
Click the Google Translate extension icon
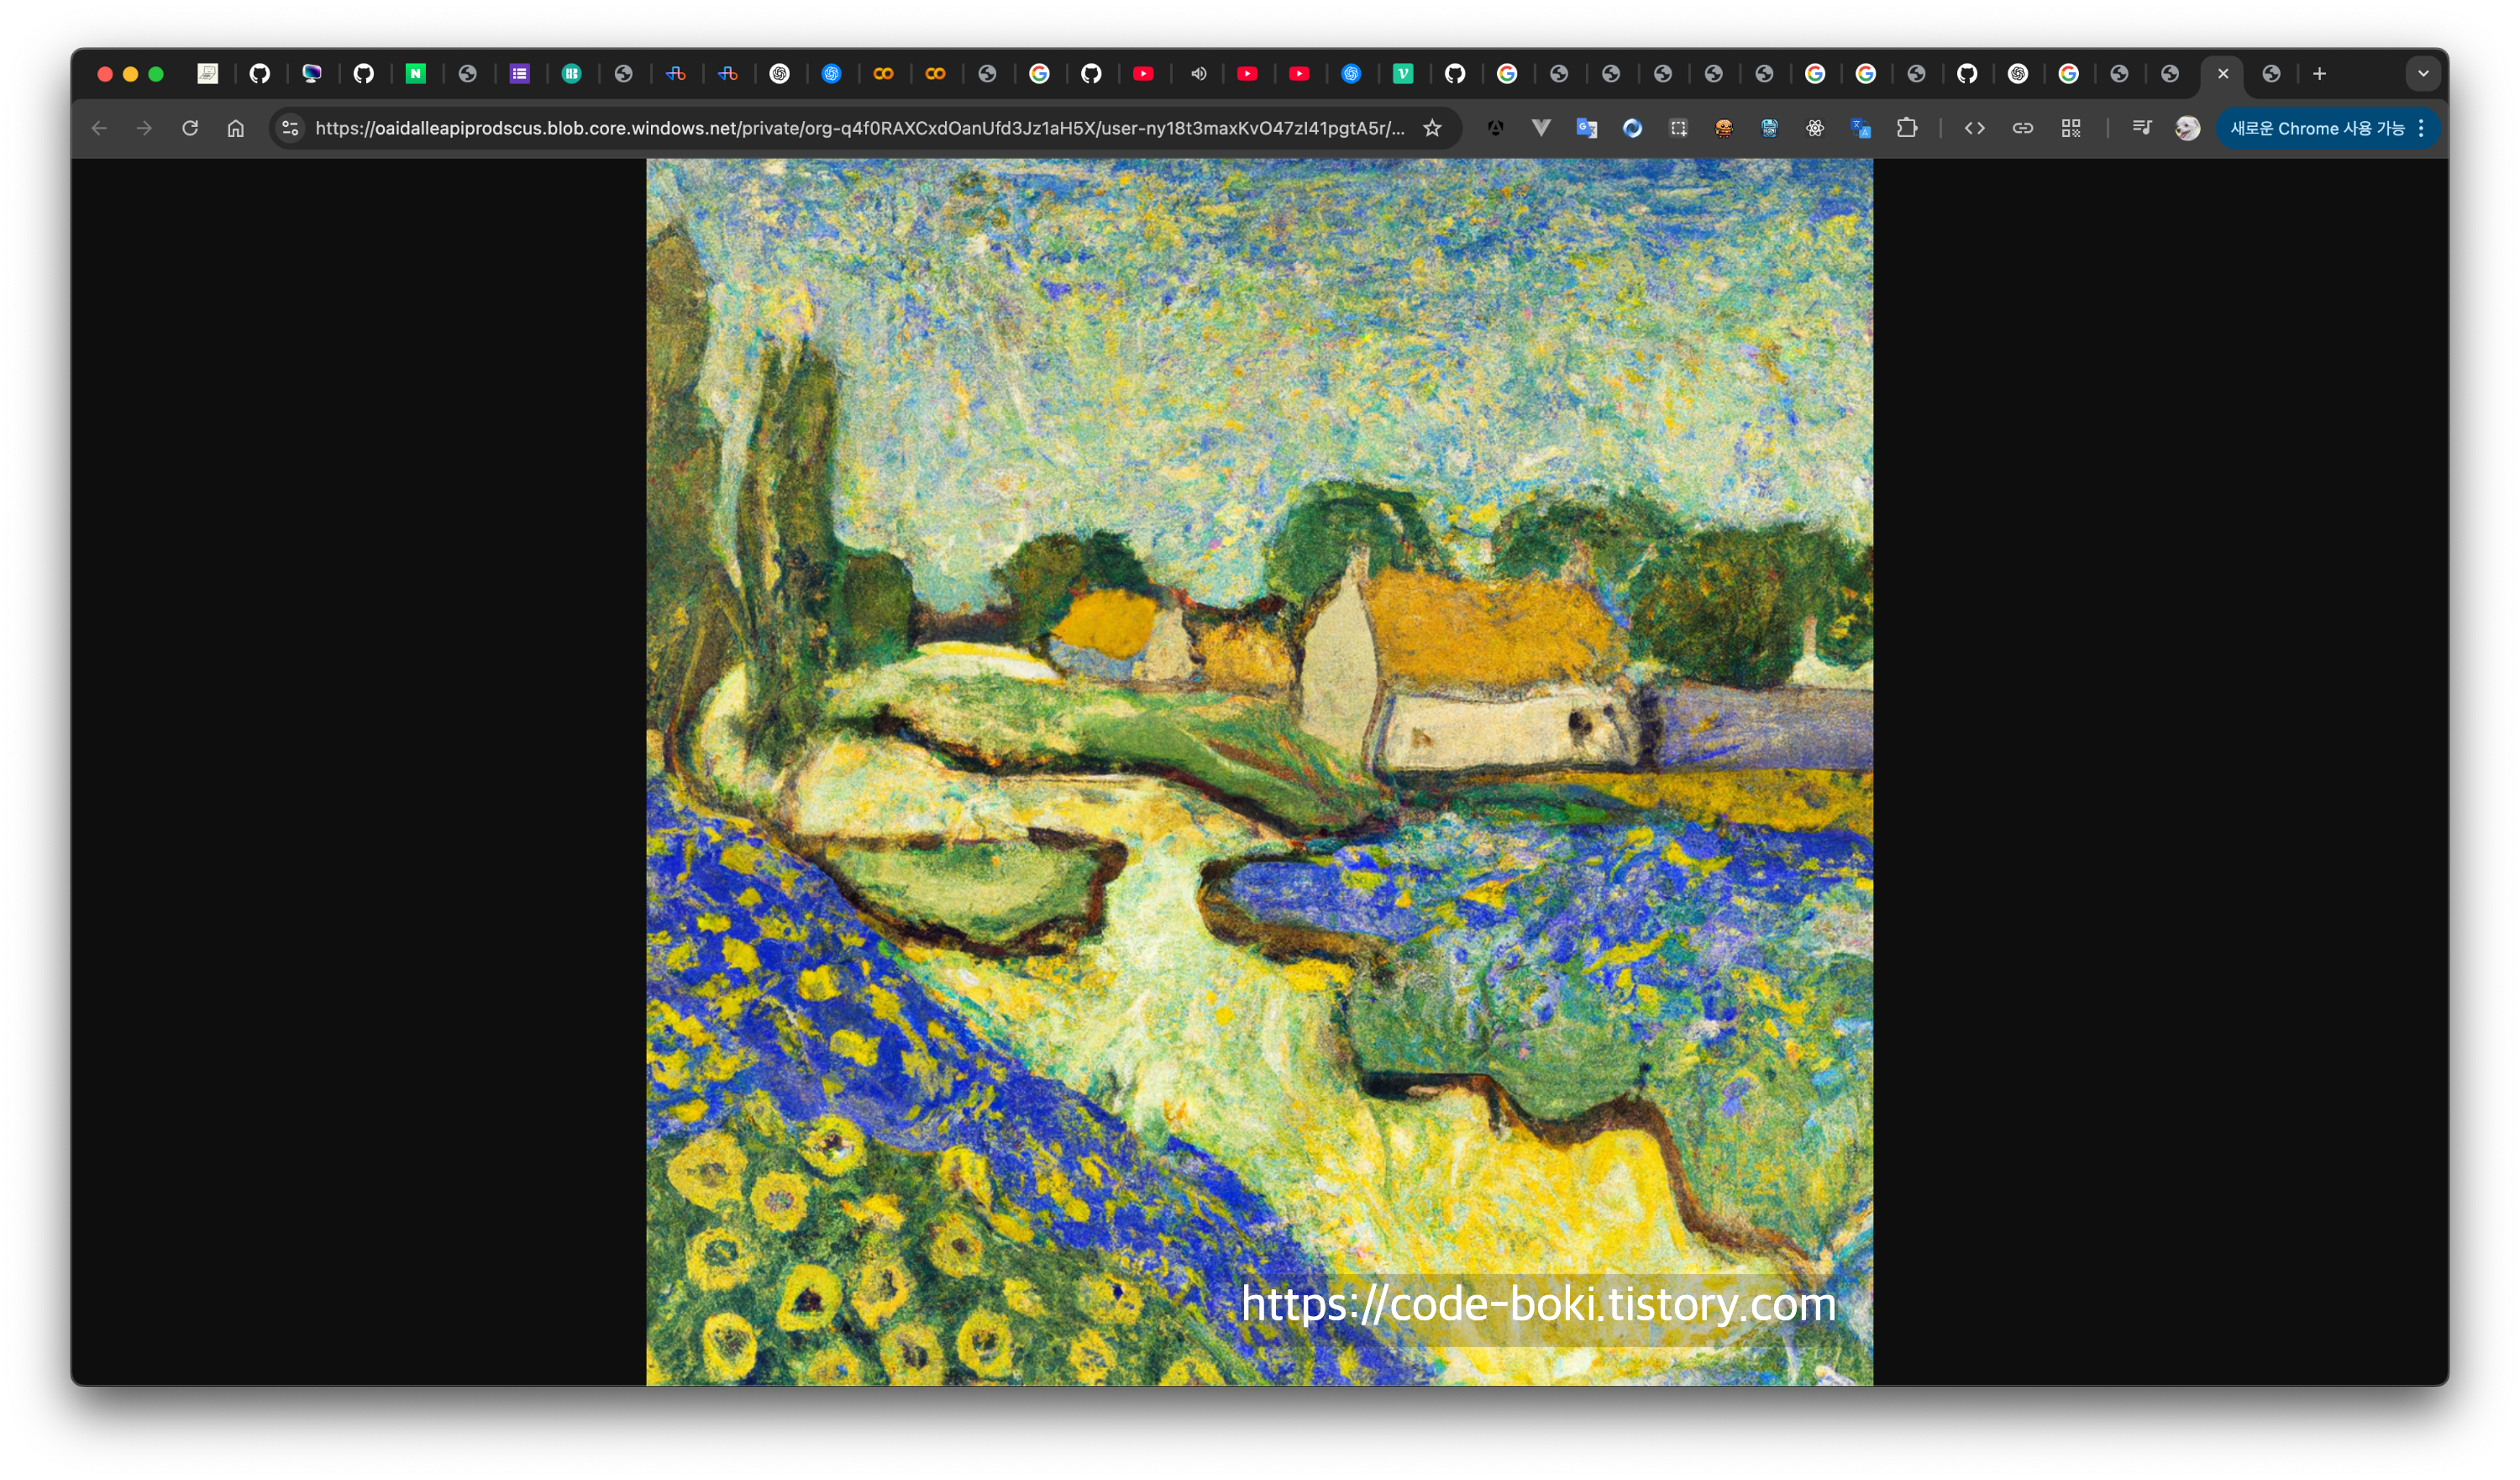[x=1586, y=128]
